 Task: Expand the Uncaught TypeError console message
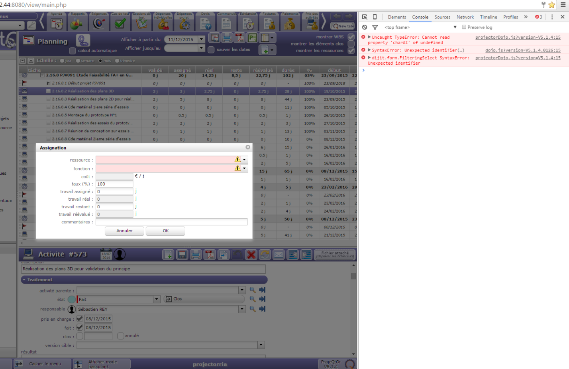point(369,37)
